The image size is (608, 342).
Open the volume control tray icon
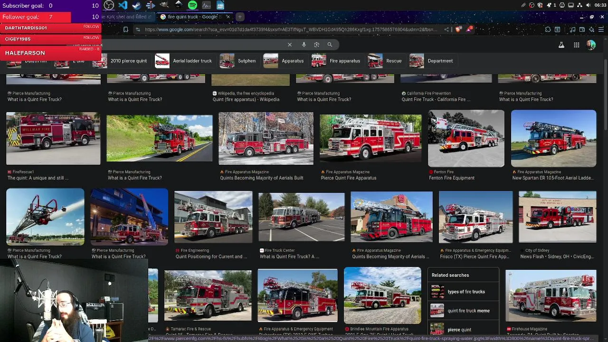pos(589,5)
